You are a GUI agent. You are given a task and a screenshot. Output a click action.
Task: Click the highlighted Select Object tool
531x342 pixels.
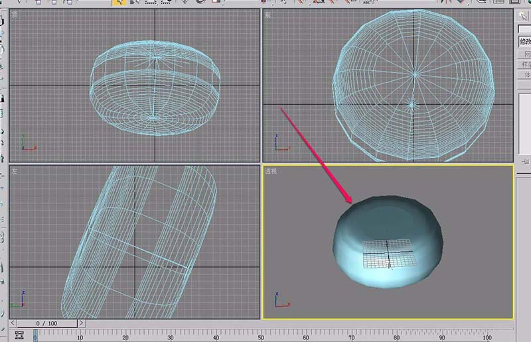click(x=119, y=3)
